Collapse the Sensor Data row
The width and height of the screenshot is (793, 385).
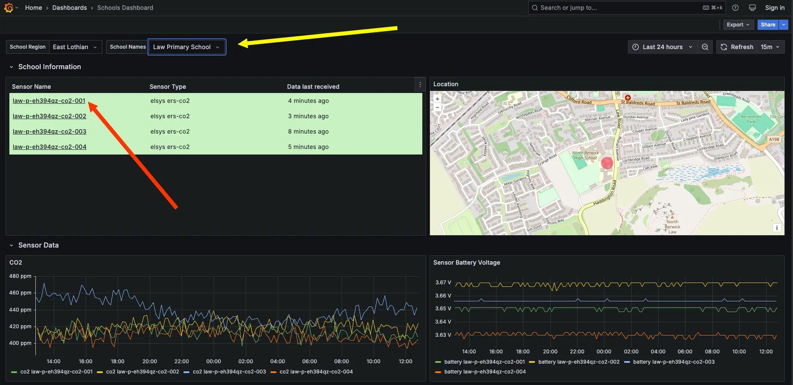pyautogui.click(x=12, y=245)
